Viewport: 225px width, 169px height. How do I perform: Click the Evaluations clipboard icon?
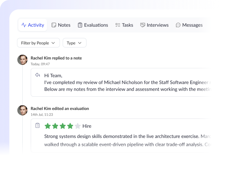[80, 25]
